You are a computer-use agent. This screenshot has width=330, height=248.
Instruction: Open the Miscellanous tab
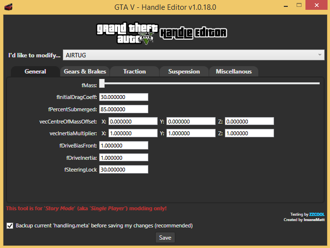(234, 72)
